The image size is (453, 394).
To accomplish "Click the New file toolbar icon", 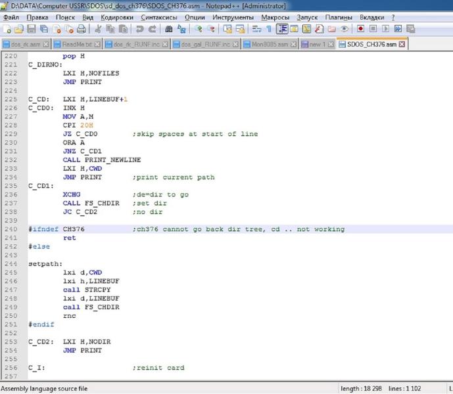I will (7, 30).
